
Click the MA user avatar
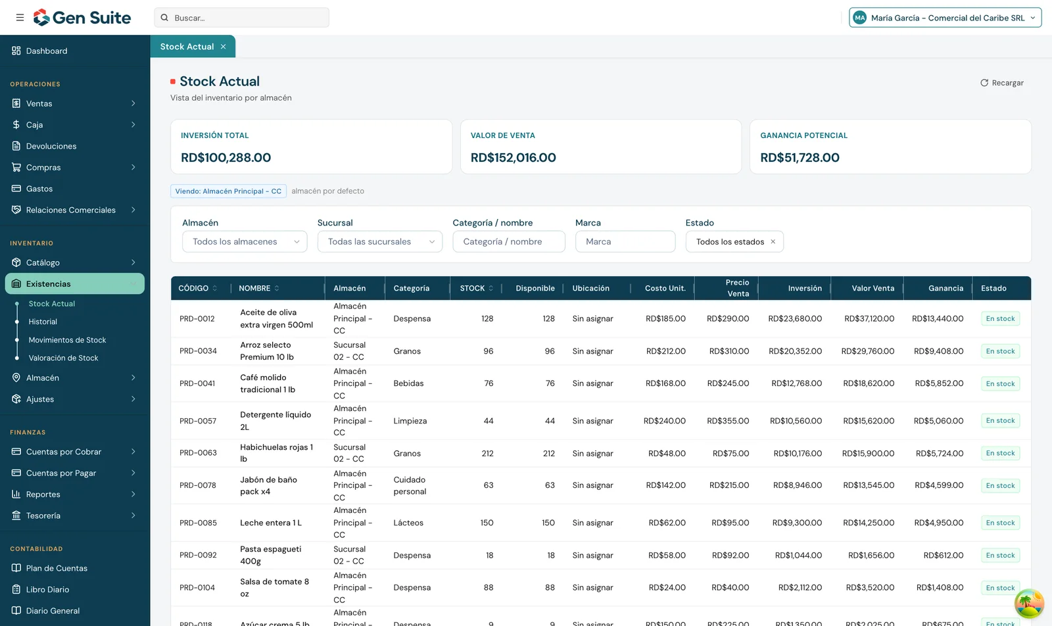[859, 18]
